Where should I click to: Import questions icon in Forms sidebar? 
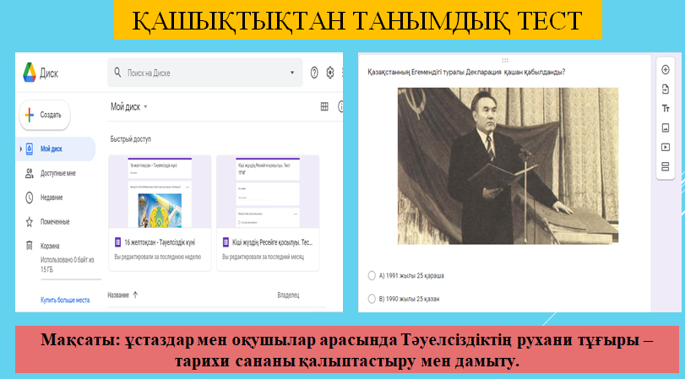666,89
